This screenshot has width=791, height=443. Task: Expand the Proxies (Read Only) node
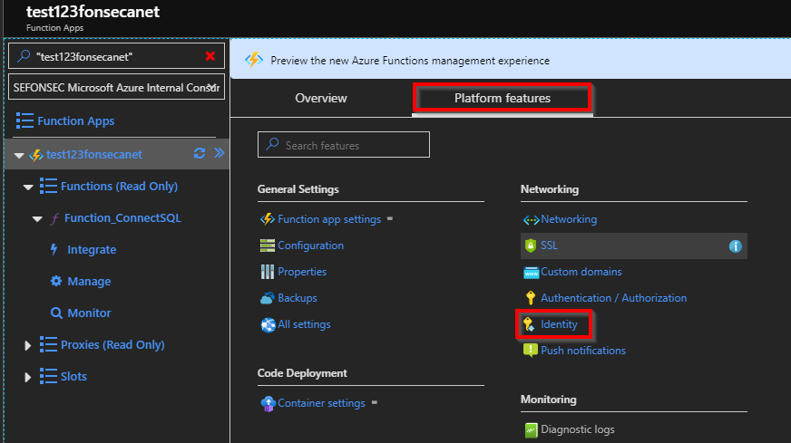coord(28,345)
